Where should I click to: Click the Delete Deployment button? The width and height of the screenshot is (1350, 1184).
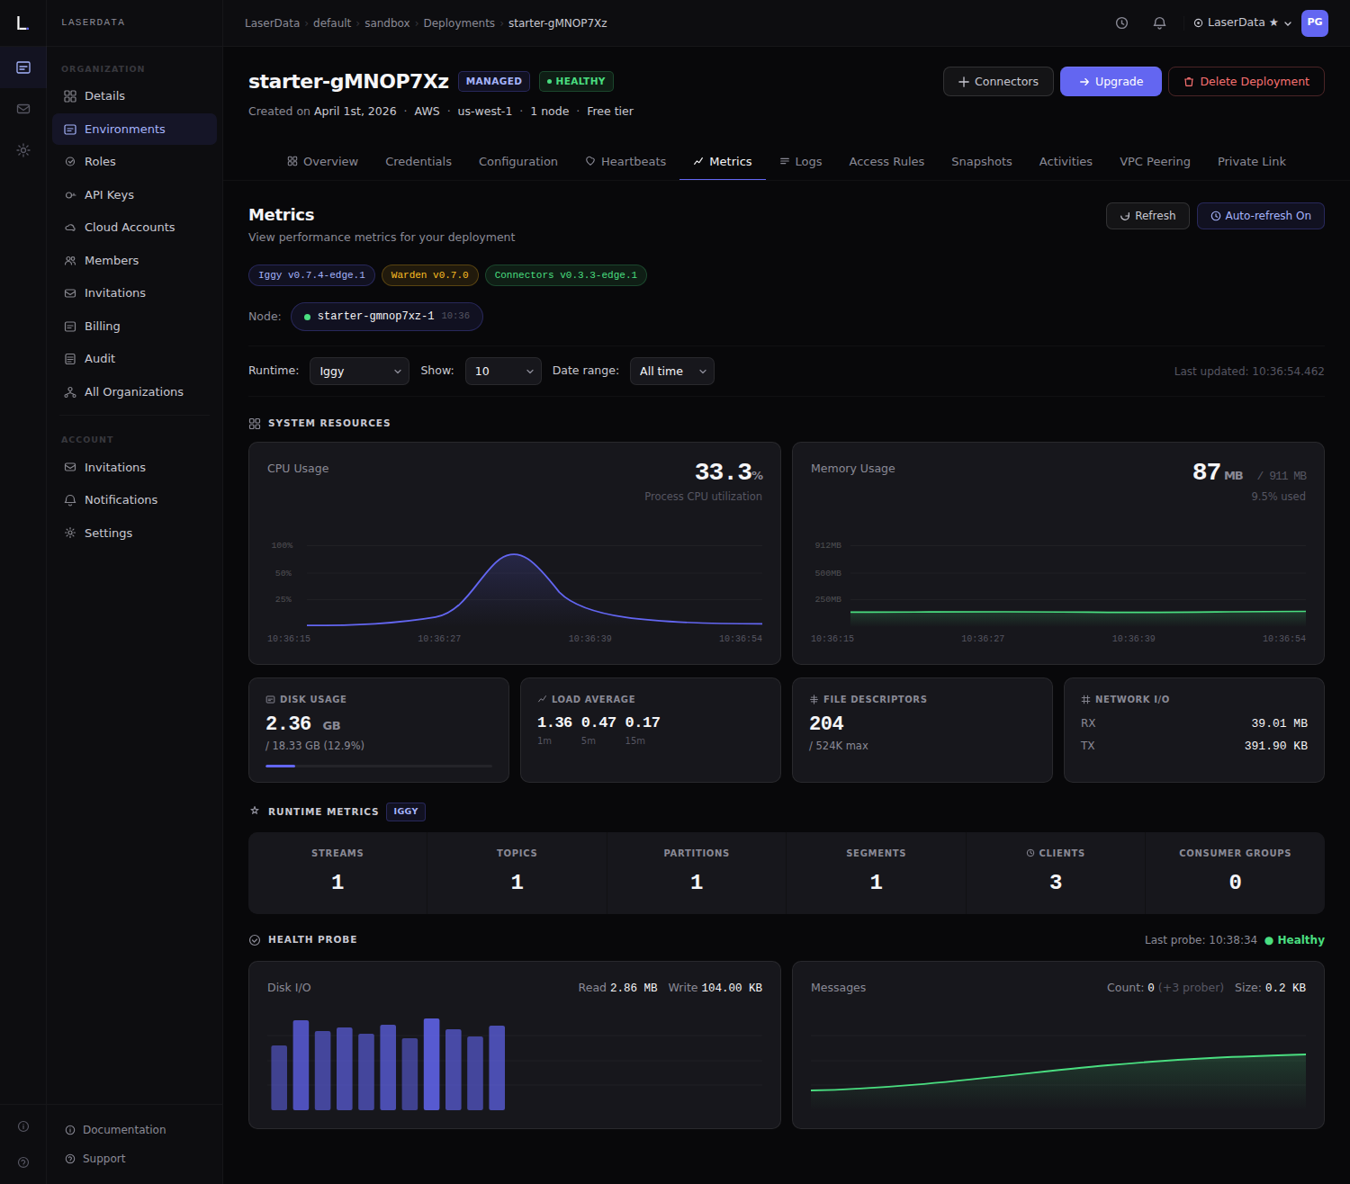[1246, 81]
